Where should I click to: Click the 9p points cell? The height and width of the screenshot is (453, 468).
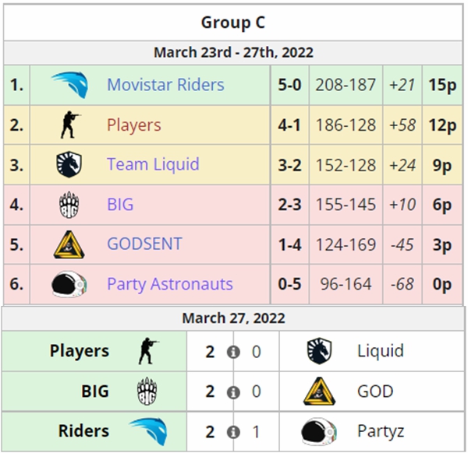pos(442,165)
